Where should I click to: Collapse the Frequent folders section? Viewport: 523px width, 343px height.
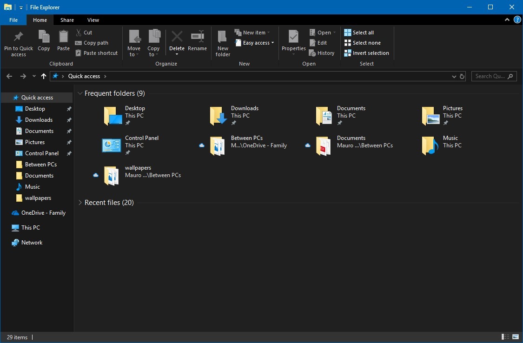point(80,93)
